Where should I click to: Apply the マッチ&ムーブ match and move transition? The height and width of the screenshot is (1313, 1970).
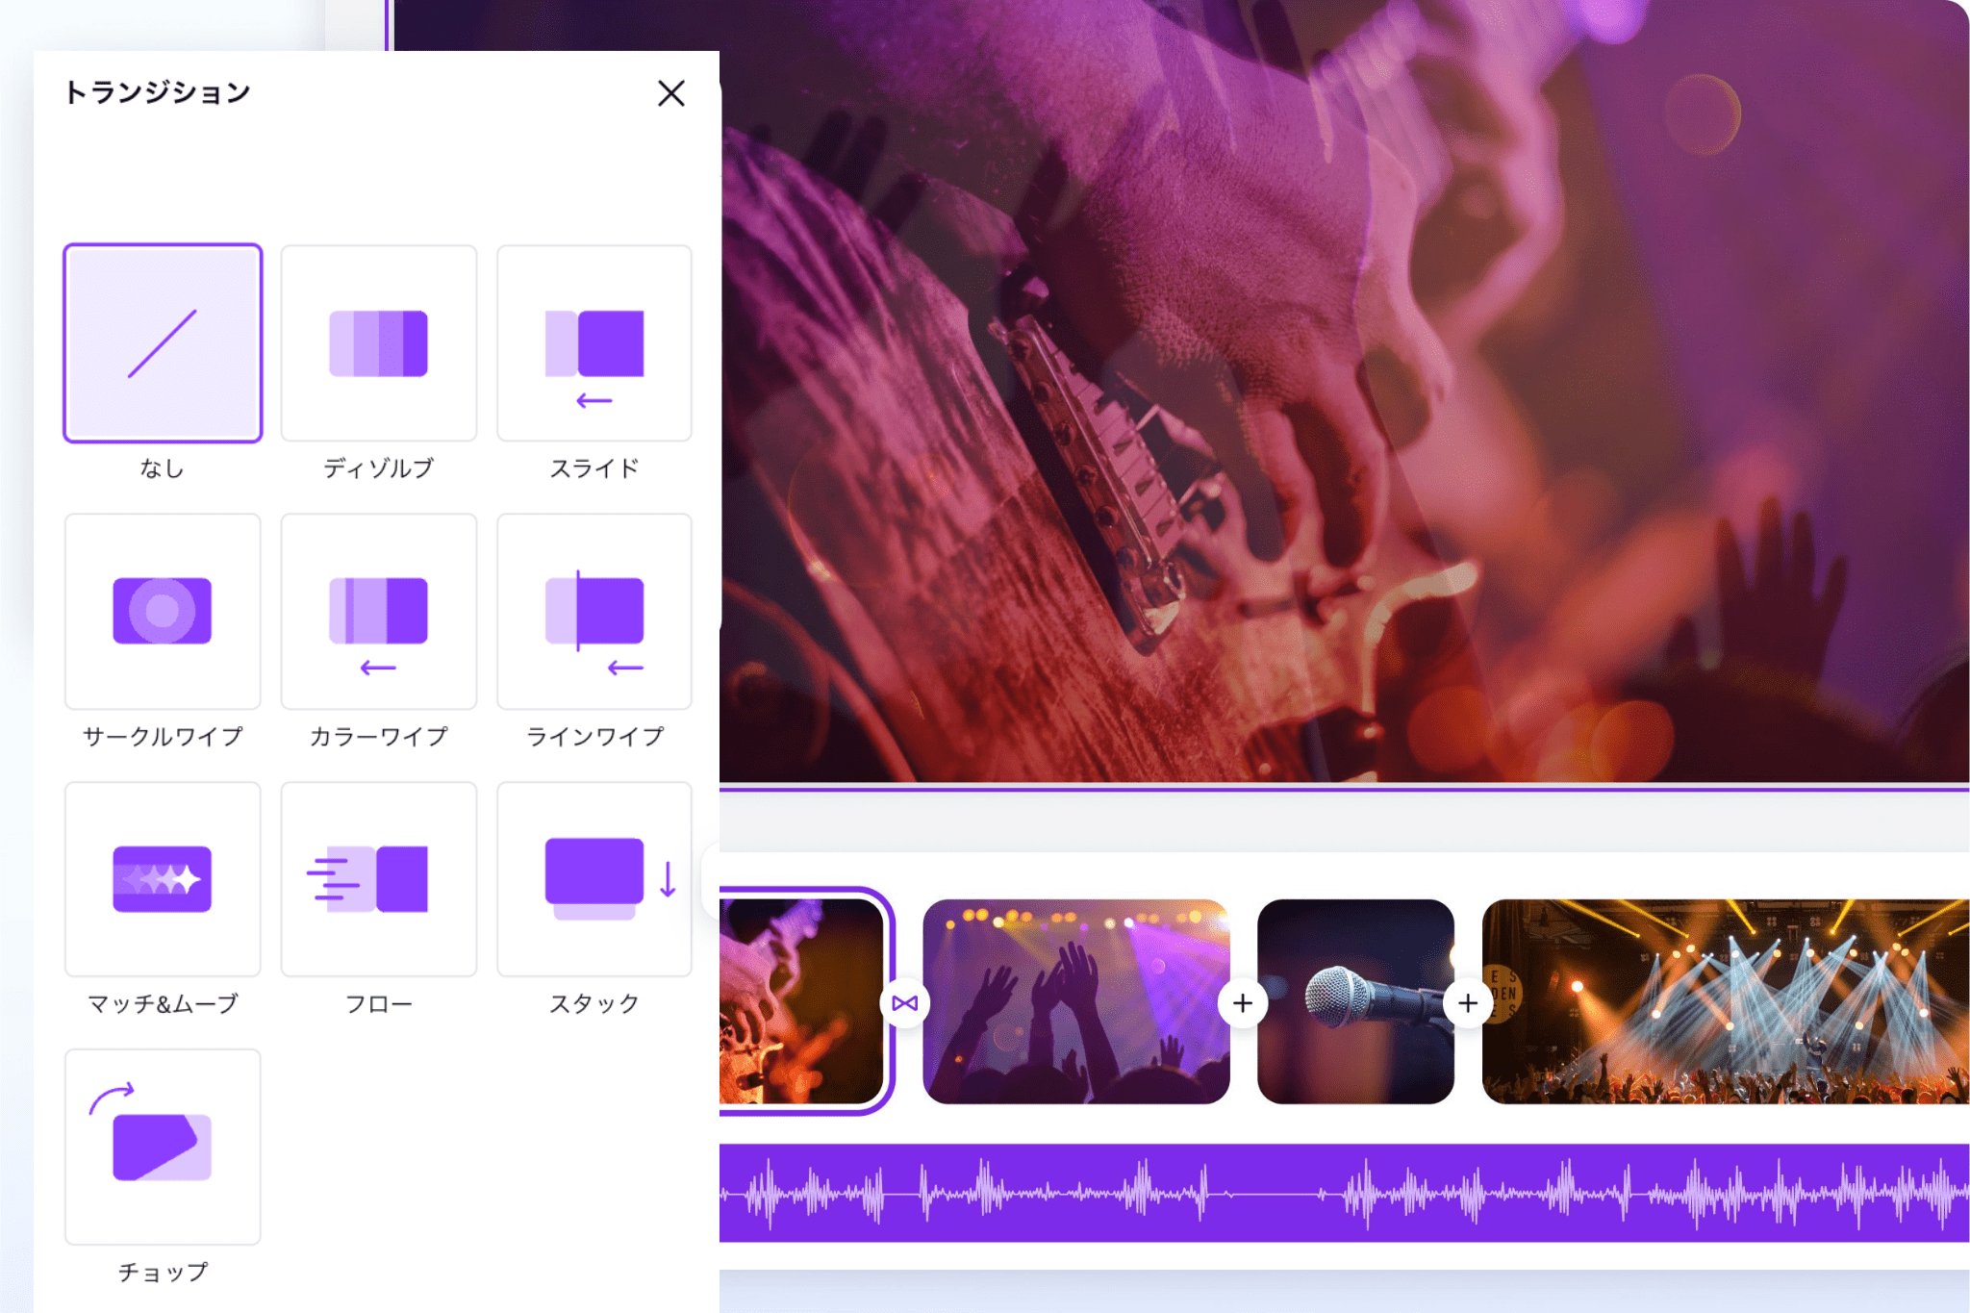tap(163, 879)
